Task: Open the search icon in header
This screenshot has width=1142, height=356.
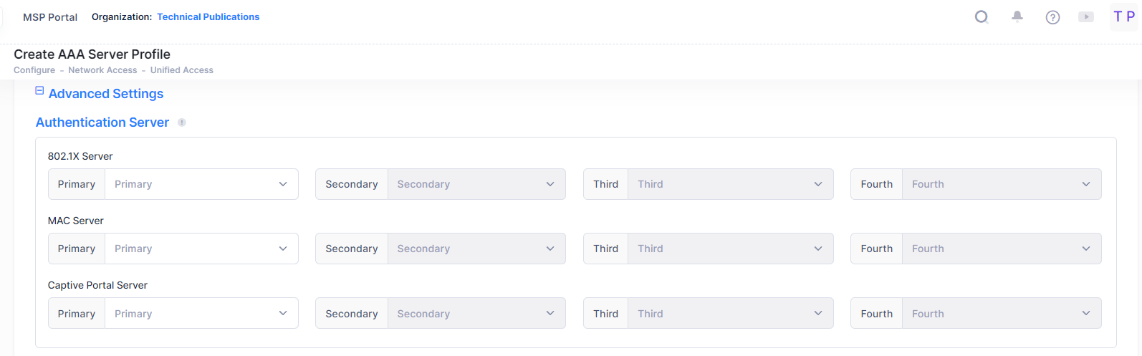Action: (x=982, y=17)
